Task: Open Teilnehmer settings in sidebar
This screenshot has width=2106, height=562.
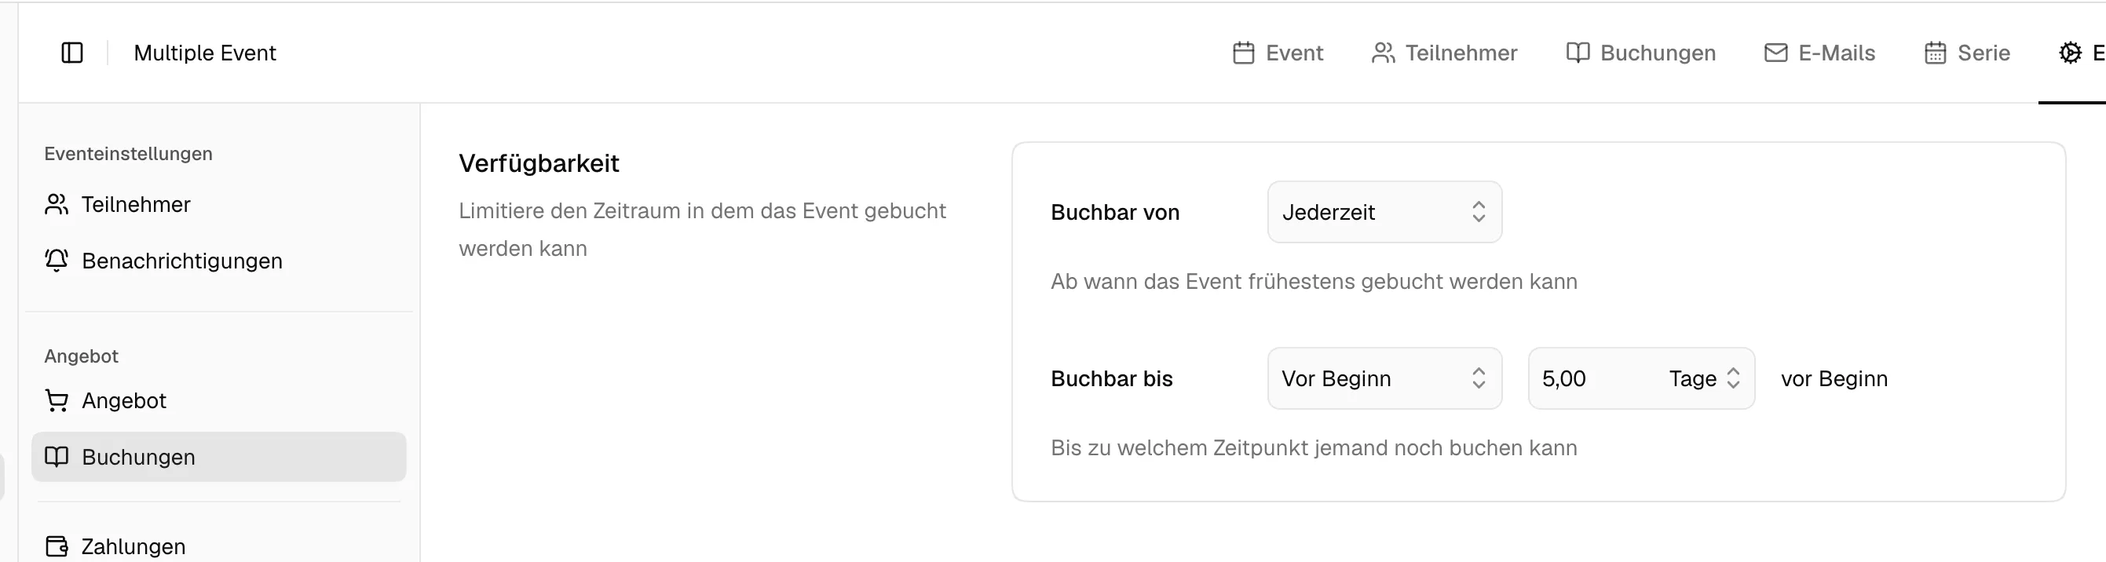Action: point(136,204)
